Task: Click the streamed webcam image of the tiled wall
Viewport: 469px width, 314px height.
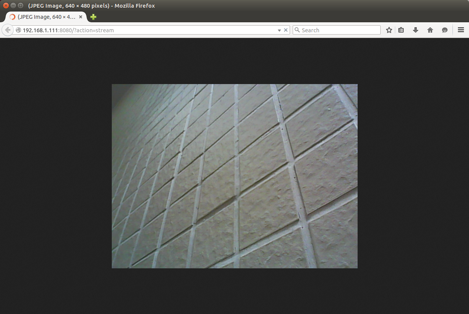Action: pos(235,176)
